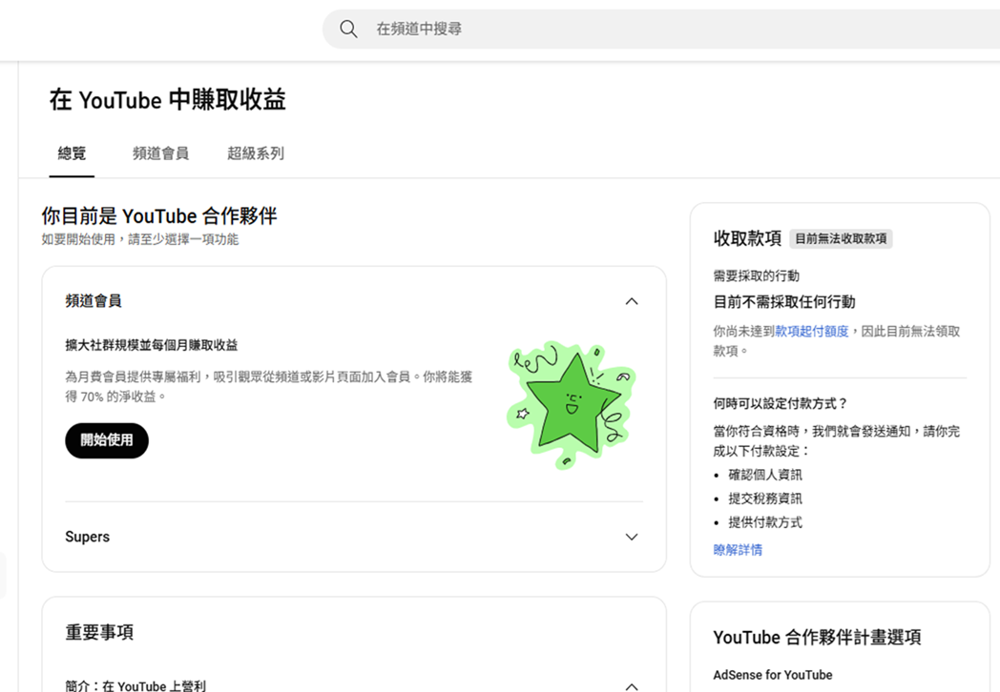Click the 頻道會員 card heading
The height and width of the screenshot is (692, 1000).
pos(94,301)
